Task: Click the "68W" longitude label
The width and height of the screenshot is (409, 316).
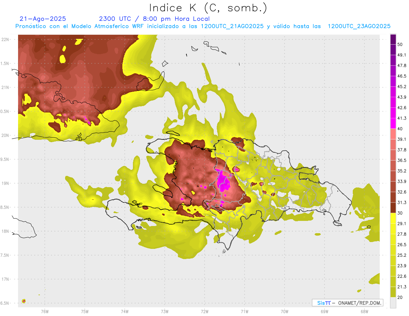Action: click(x=364, y=311)
